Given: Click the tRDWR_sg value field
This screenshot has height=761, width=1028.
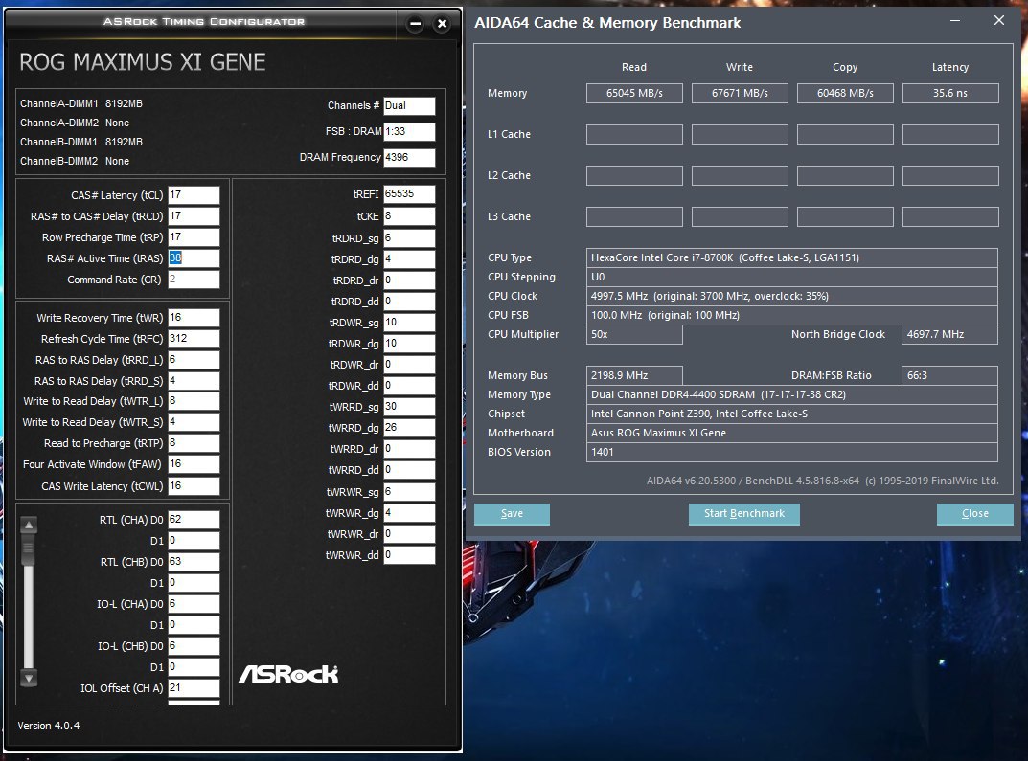Looking at the screenshot, I should (409, 323).
